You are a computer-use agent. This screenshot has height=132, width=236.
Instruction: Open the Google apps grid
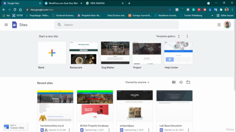pyautogui.click(x=219, y=25)
